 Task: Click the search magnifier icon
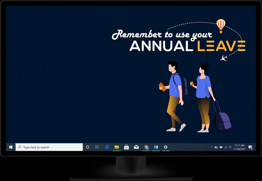(x=20, y=147)
